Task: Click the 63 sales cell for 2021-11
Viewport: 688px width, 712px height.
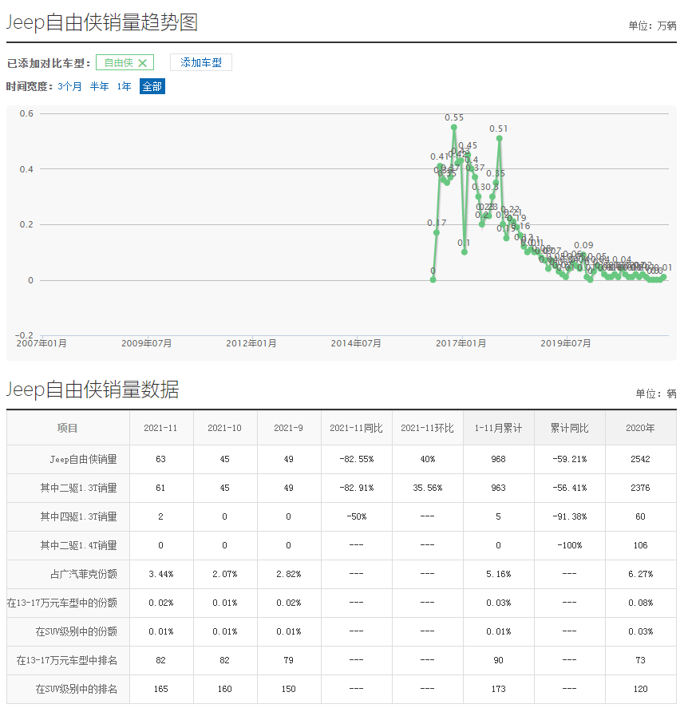Action: click(160, 459)
